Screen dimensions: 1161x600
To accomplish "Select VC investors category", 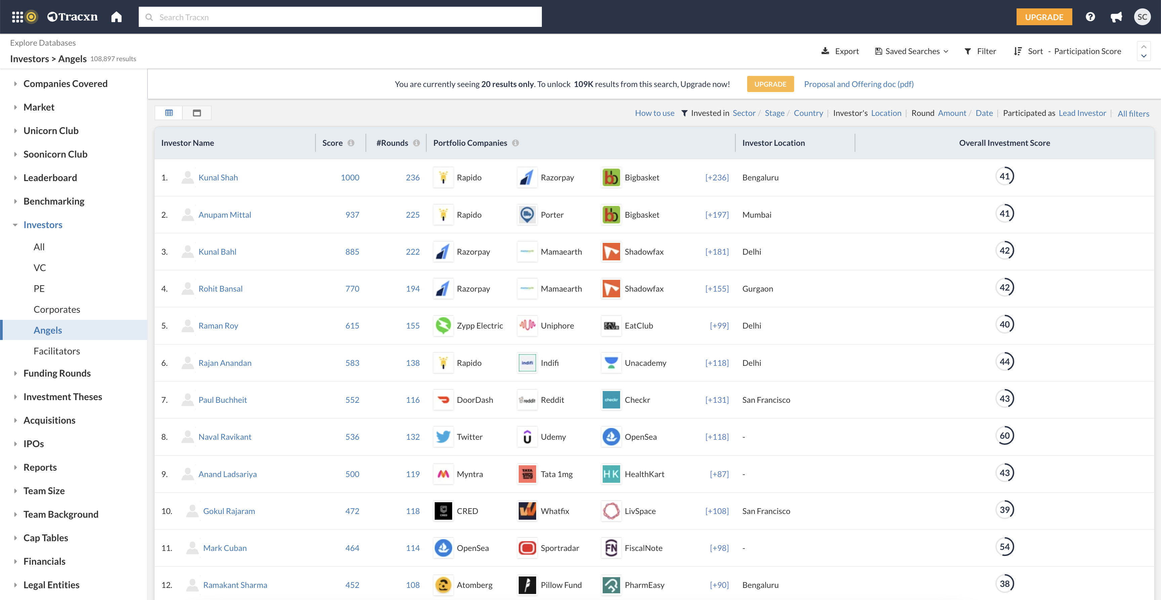I will coord(40,268).
